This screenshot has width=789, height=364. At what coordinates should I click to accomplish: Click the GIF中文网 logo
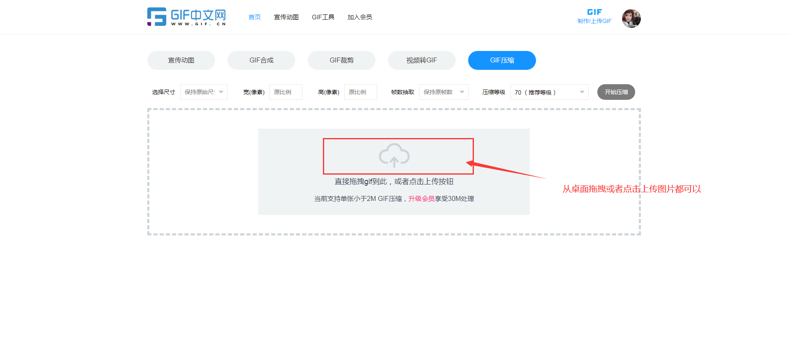186,17
